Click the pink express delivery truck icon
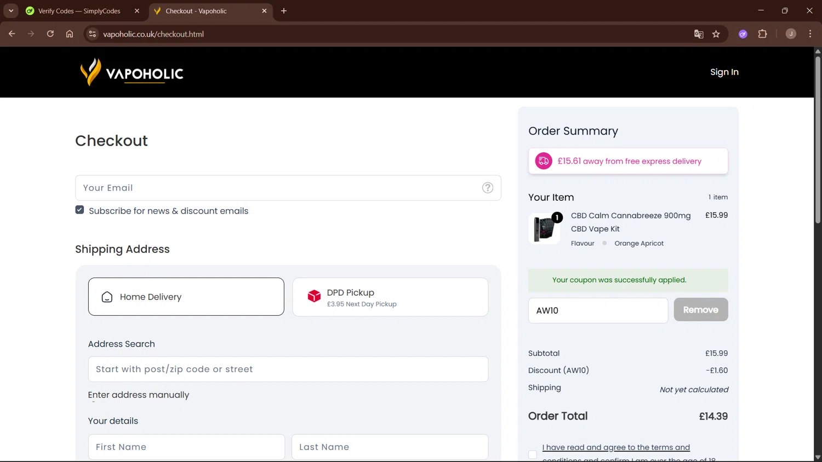 point(544,161)
